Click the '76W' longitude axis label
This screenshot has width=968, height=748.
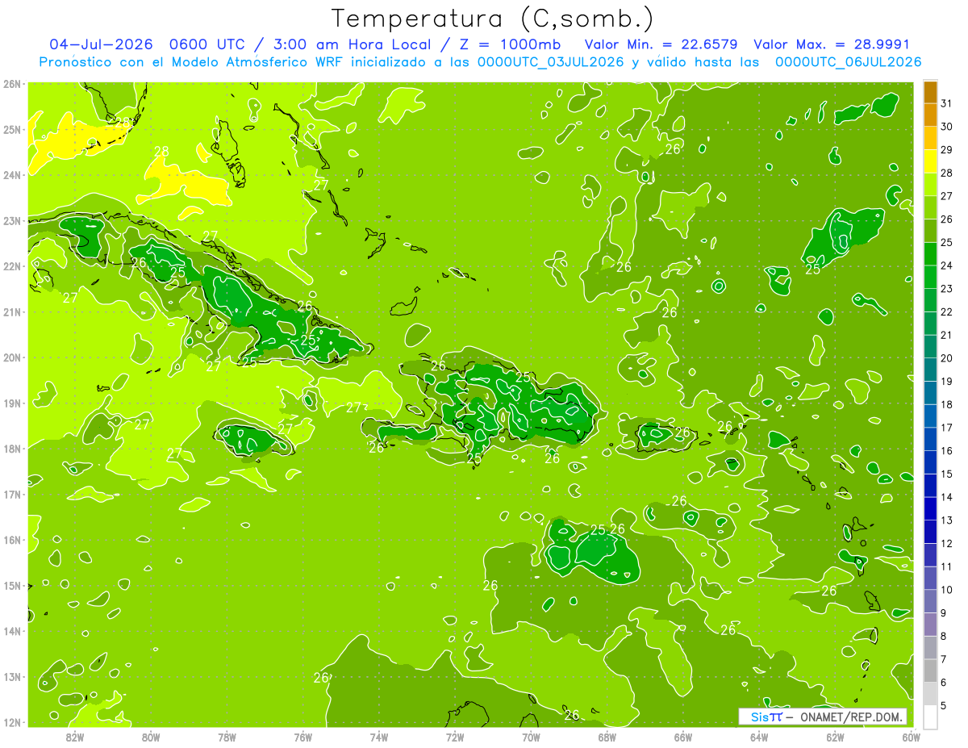303,737
